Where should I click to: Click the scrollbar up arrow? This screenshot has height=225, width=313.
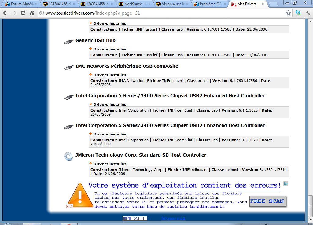coord(311,21)
